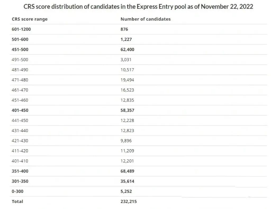This screenshot has height=209, width=271.
Task: Click the "Number of candidates" column header
Action: click(x=146, y=19)
